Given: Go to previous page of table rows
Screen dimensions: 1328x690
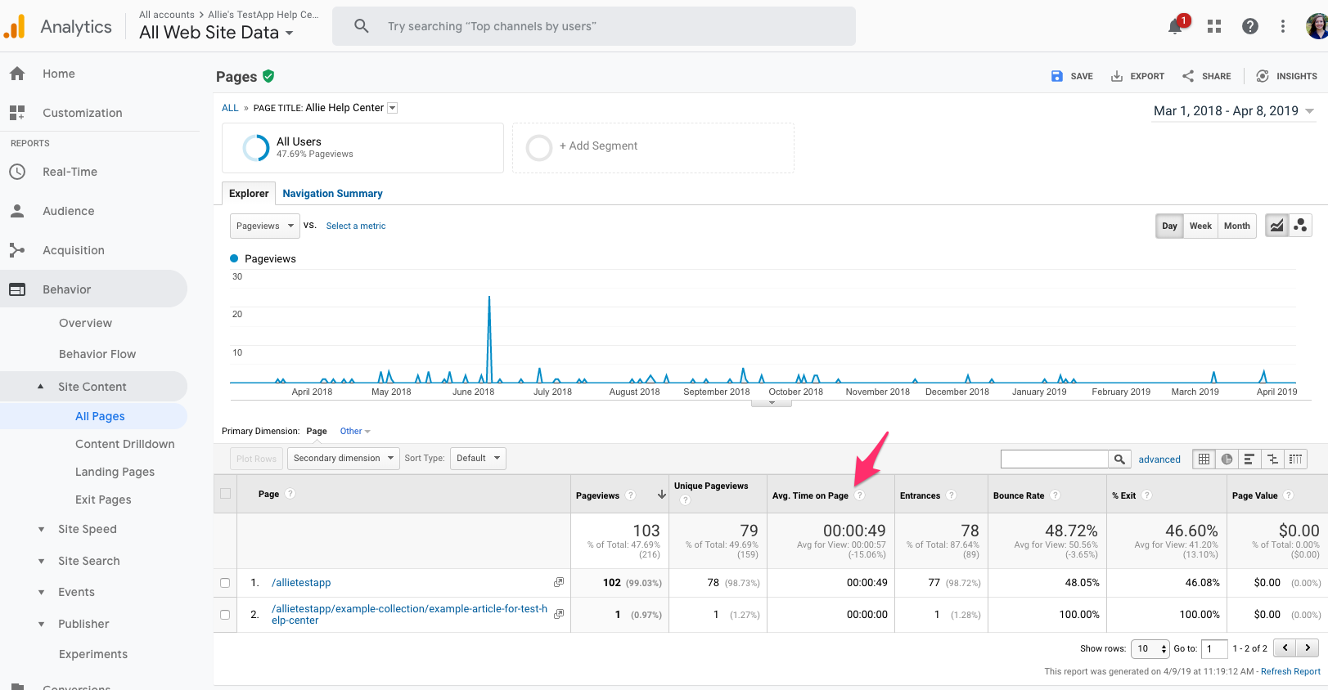Looking at the screenshot, I should [1285, 648].
